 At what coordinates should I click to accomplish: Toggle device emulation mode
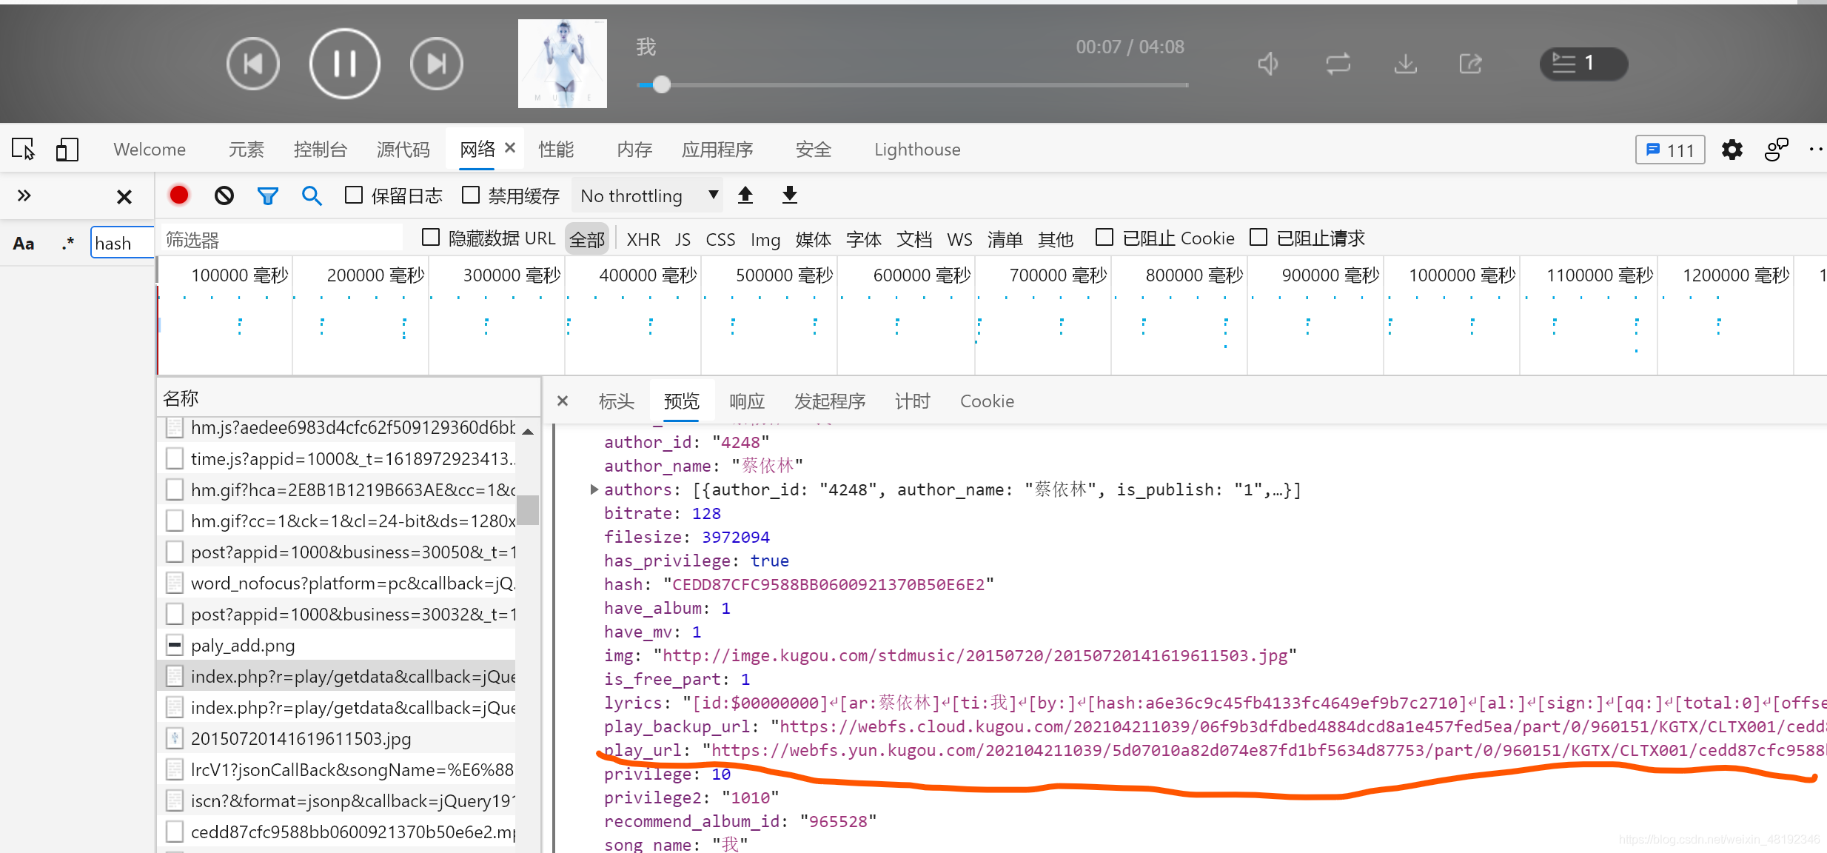(67, 150)
